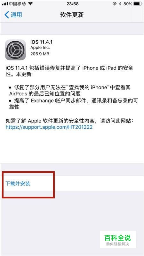Tap the 软件更新 page title
The width and height of the screenshot is (144, 256).
[x=72, y=15]
